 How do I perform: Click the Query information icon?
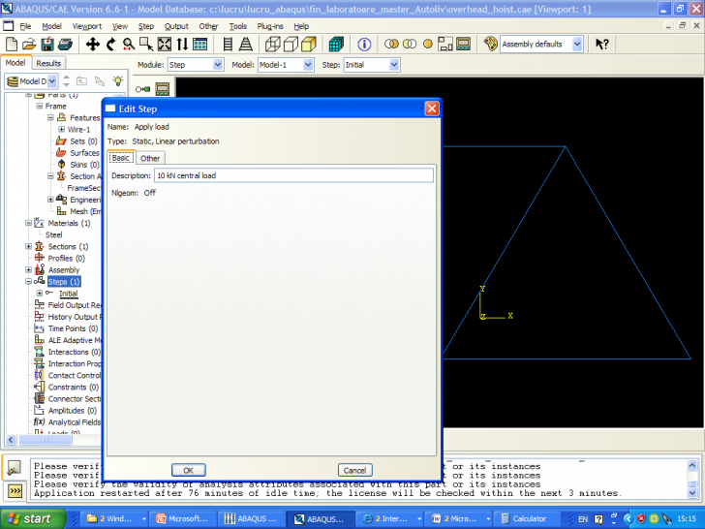(364, 45)
